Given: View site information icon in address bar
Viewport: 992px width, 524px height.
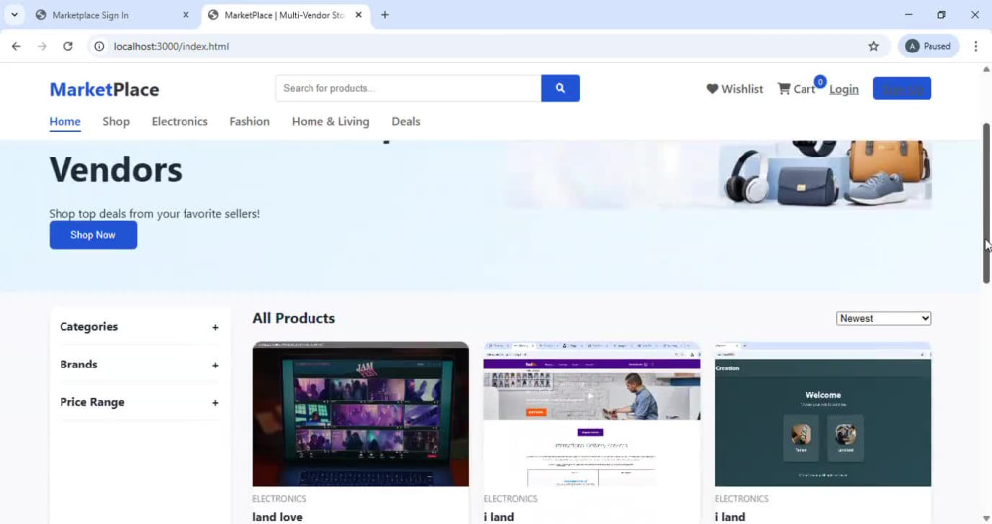Looking at the screenshot, I should pyautogui.click(x=99, y=46).
